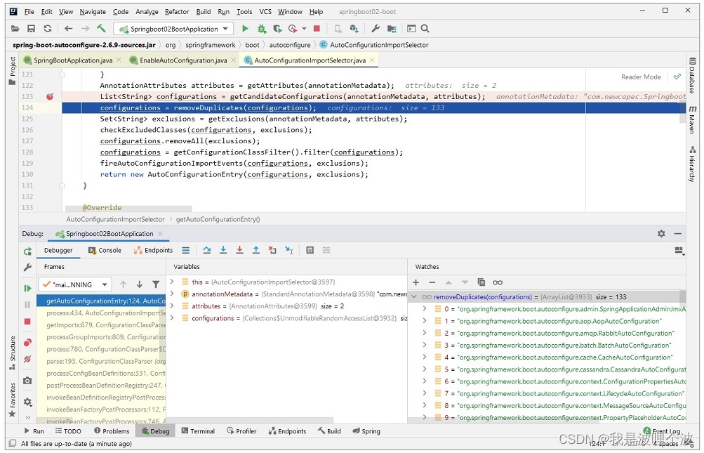Toggle the breakpoint on line 123
The width and height of the screenshot is (704, 453).
(49, 97)
